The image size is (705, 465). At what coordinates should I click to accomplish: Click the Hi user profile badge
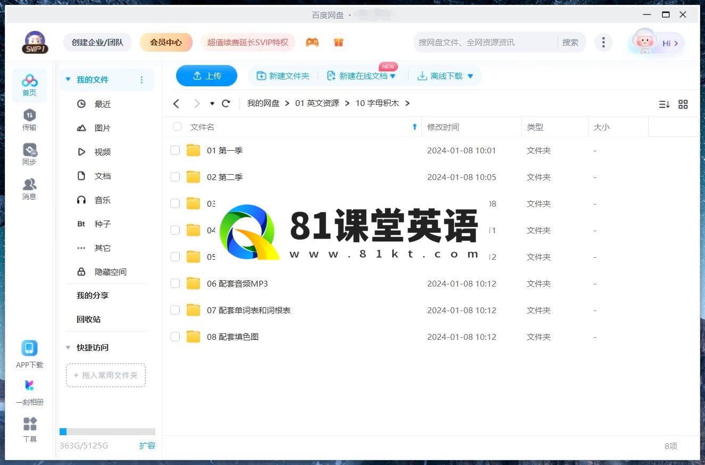coord(656,43)
